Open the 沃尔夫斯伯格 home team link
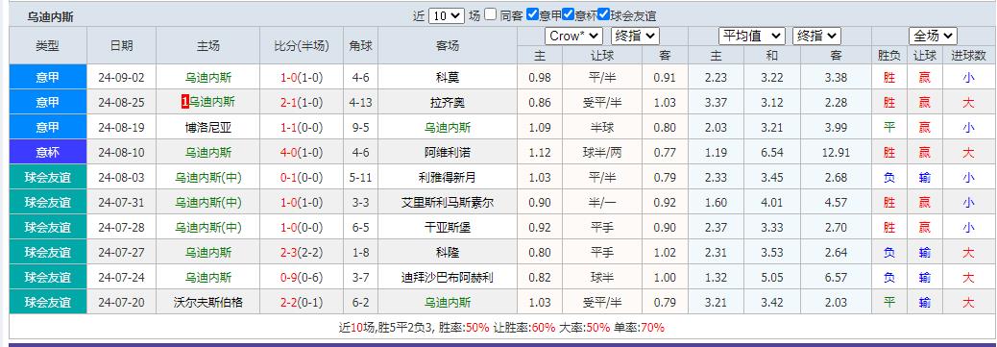 207,303
